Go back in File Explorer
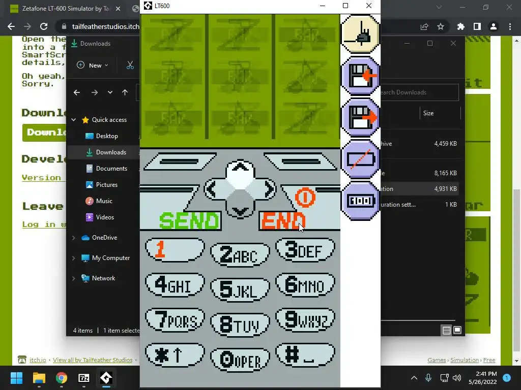The width and height of the screenshot is (521, 390). (x=77, y=92)
